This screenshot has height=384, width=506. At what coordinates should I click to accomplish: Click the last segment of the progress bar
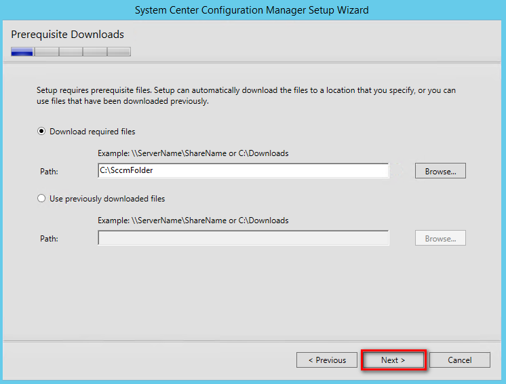[119, 52]
